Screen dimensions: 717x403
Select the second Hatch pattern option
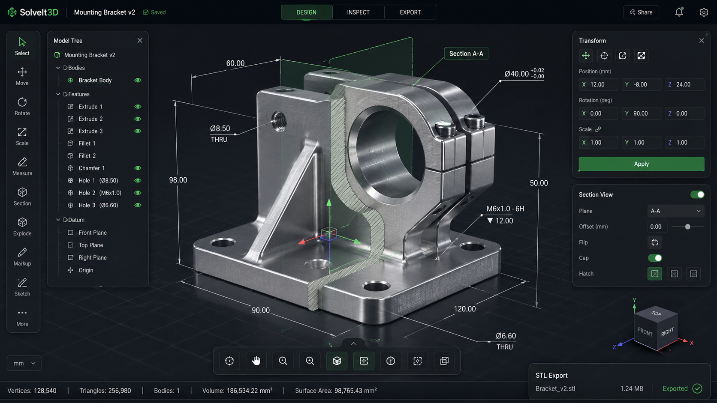tap(674, 274)
